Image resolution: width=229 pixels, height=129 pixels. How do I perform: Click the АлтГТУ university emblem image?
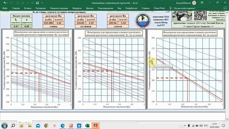point(142,20)
